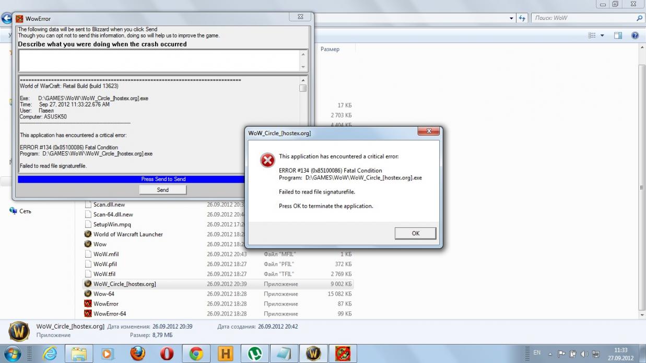Screen dimensions: 646x363
Task: Select the WowError-64 application file
Action: (109, 313)
